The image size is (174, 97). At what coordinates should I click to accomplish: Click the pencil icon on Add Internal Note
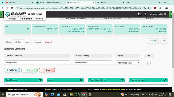pos(165,80)
